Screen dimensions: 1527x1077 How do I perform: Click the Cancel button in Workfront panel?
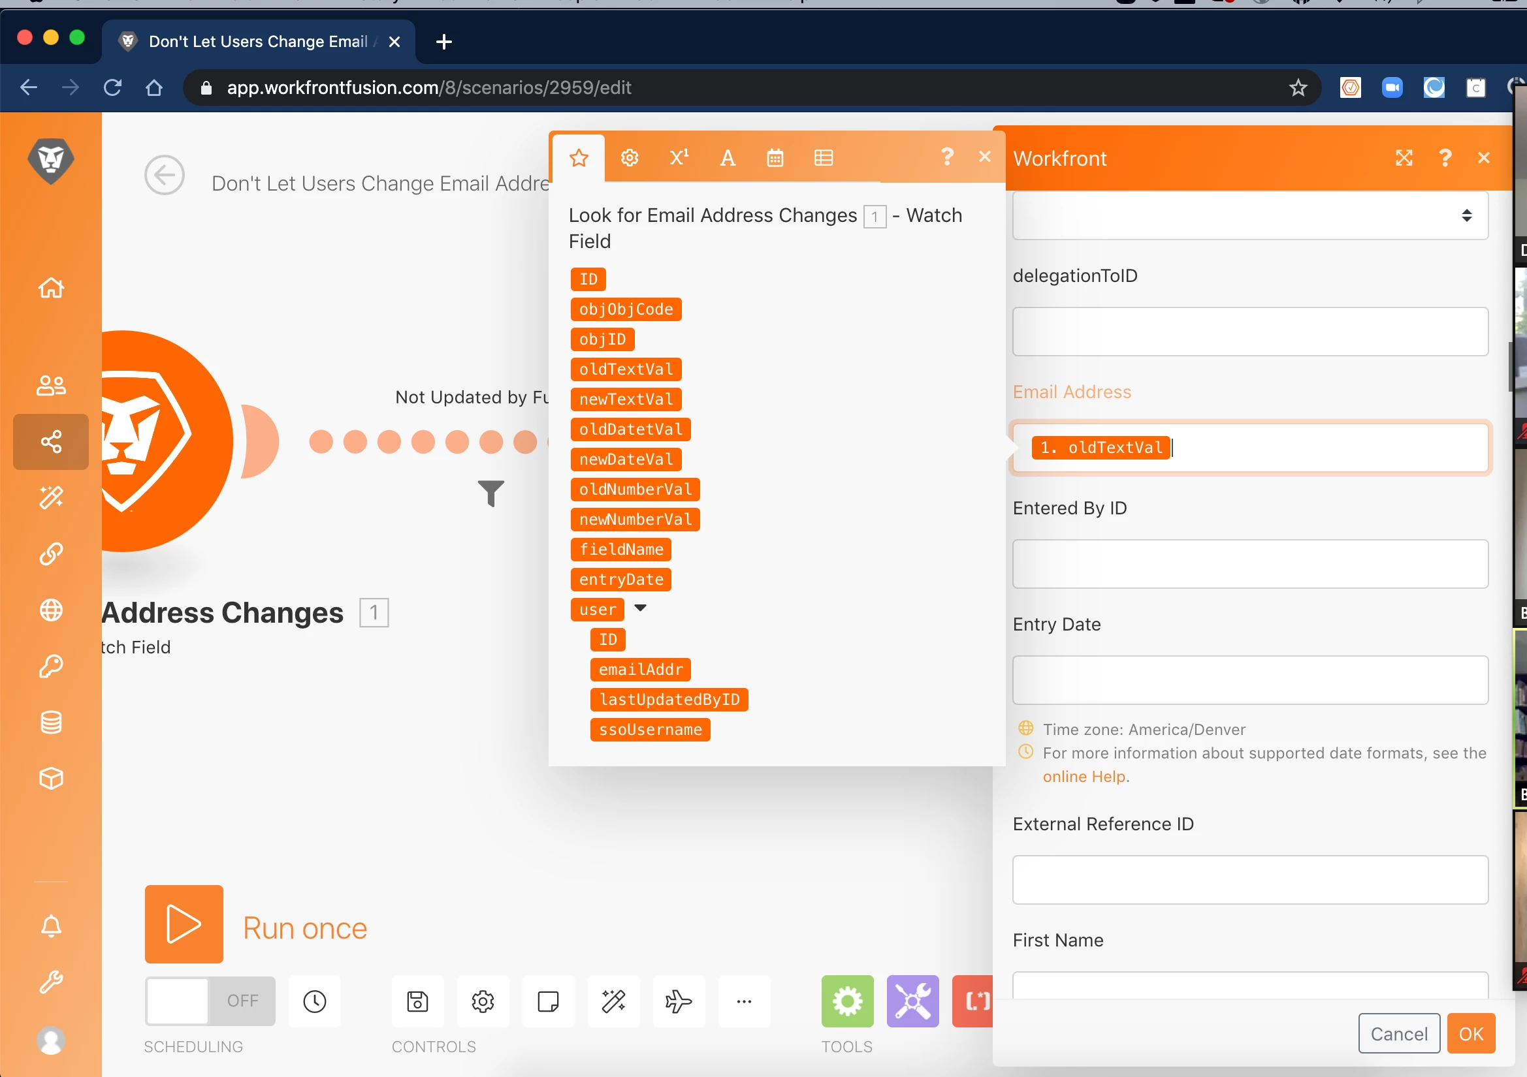point(1399,1034)
